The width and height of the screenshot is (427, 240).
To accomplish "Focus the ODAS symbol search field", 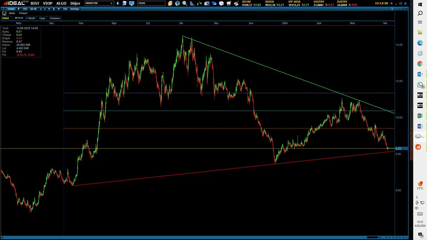I will [x=151, y=3].
